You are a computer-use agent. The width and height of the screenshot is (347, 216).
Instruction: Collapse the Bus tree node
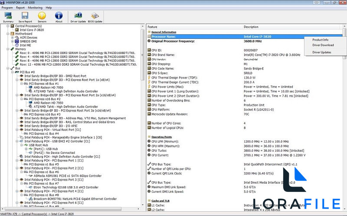click(8, 68)
